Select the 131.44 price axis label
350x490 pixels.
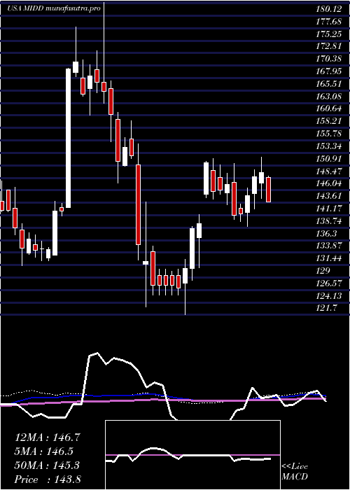click(x=329, y=258)
